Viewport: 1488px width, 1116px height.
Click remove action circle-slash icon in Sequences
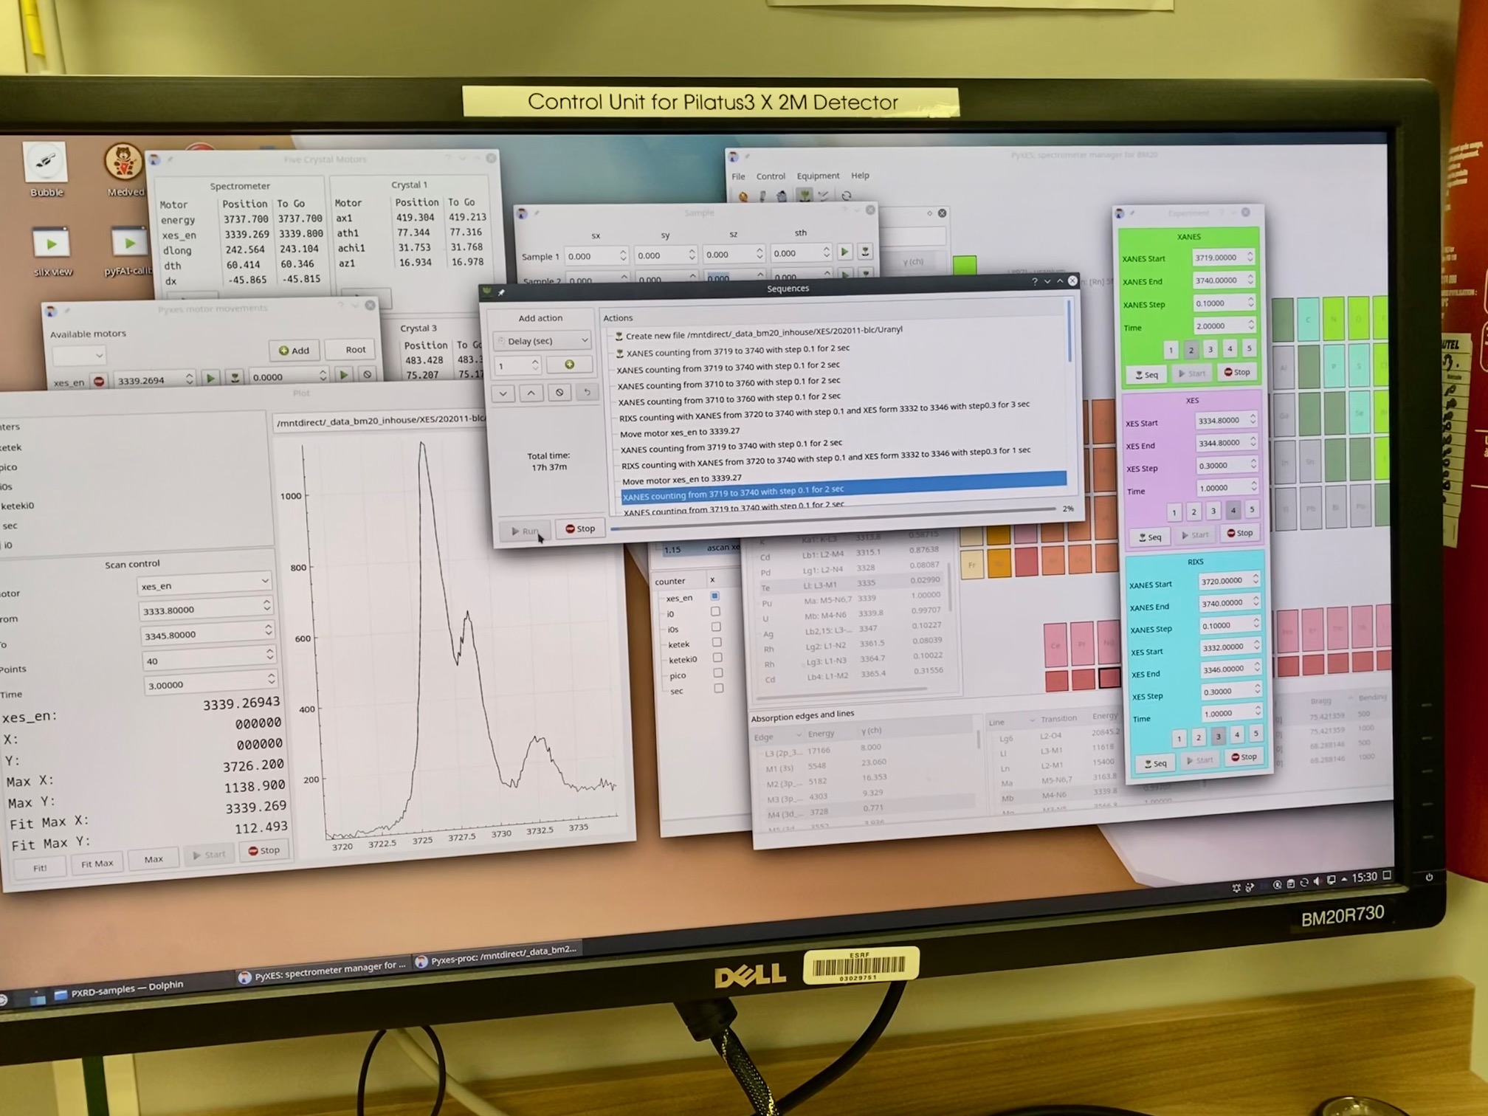559,393
